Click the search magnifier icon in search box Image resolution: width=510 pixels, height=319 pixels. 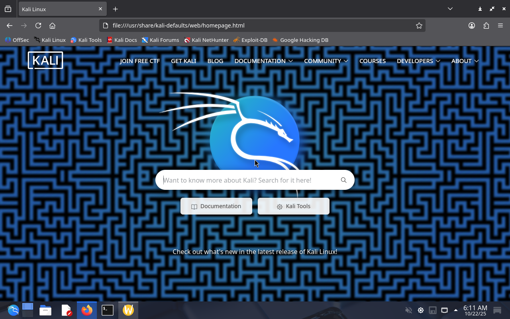pyautogui.click(x=343, y=180)
